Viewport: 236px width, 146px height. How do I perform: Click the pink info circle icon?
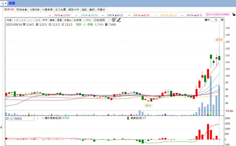tap(207, 14)
